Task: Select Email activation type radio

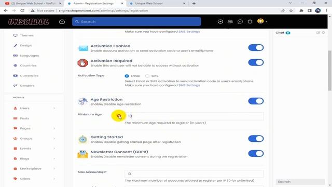Action: (127, 76)
